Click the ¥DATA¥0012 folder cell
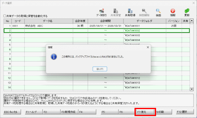Image resolution: width=197 pixels, height=118 pixels. [x=145, y=78]
